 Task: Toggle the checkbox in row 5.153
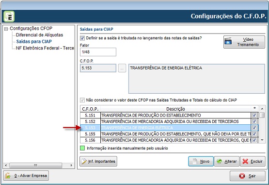(254, 128)
